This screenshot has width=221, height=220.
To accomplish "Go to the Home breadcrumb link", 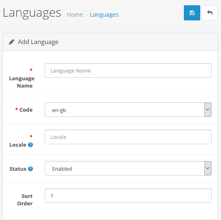I will pos(75,15).
